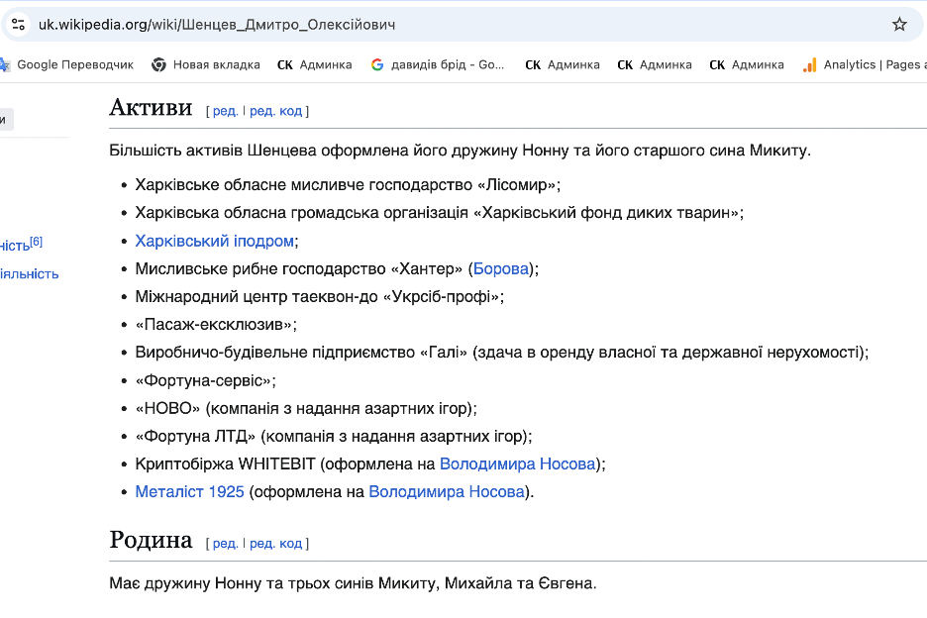
Task: Edit the Активи section via ред.
Action: coord(225,111)
